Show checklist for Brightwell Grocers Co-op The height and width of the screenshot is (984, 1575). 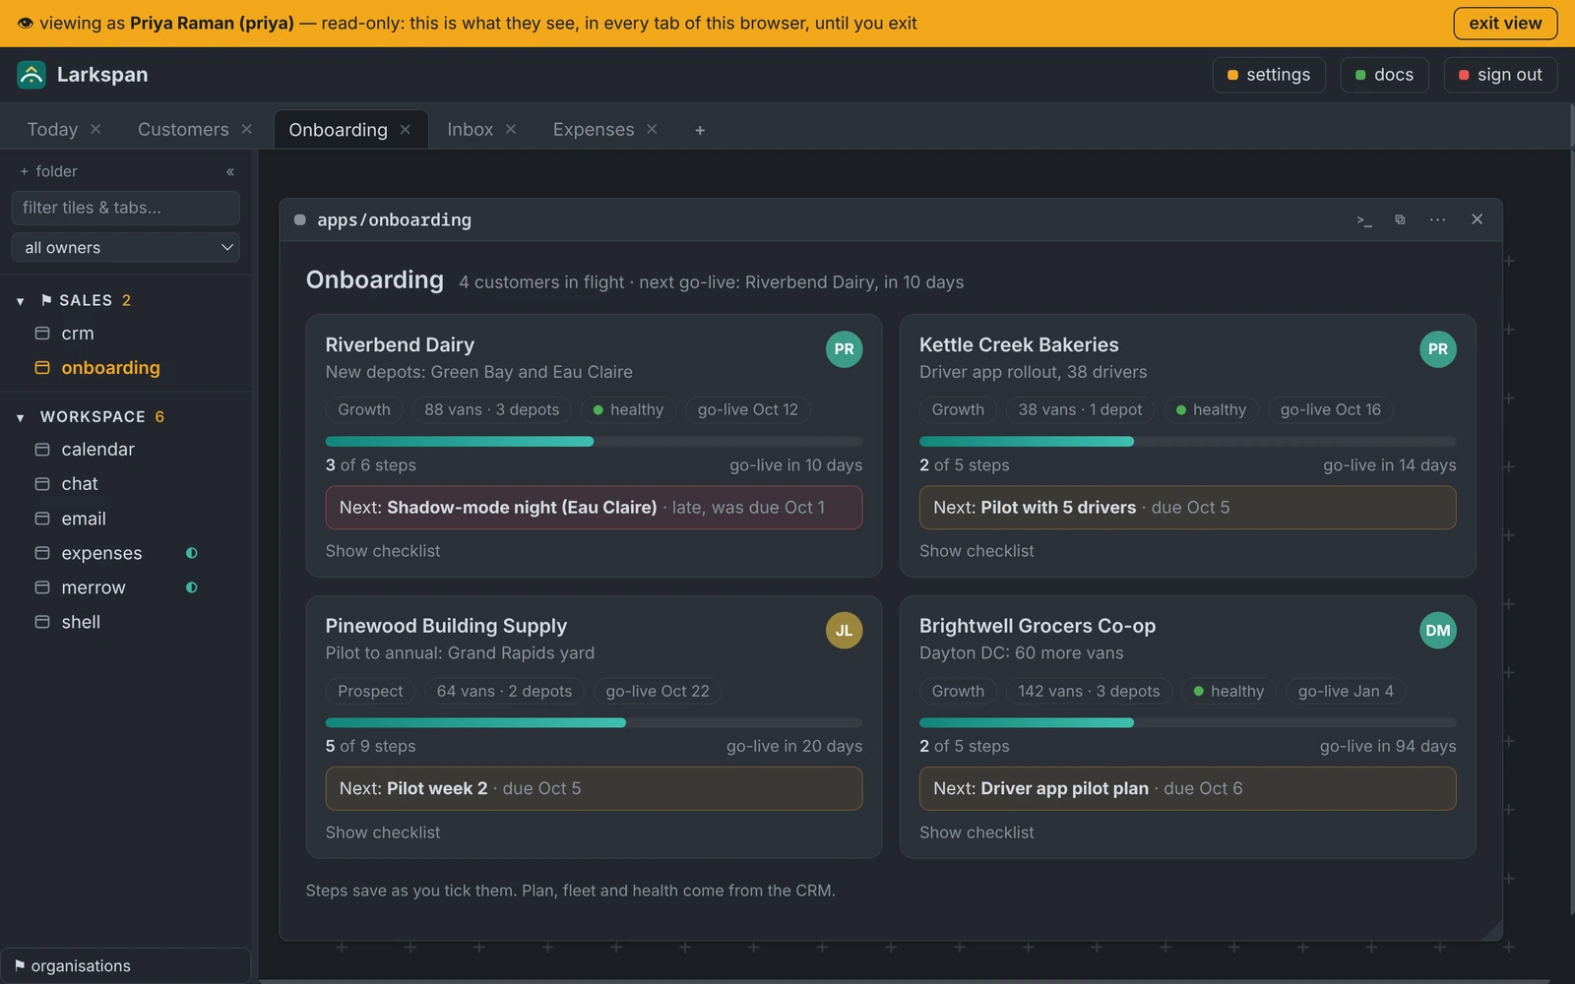click(x=976, y=832)
